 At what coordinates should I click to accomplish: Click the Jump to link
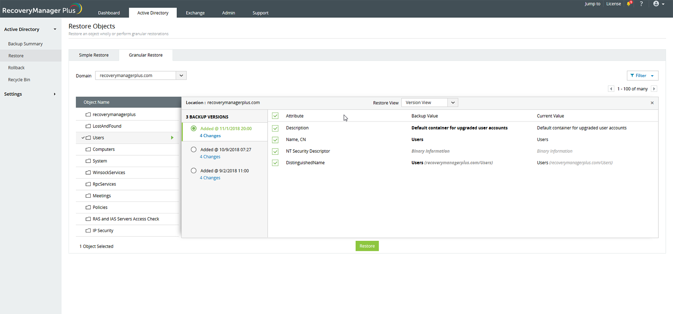pos(592,4)
